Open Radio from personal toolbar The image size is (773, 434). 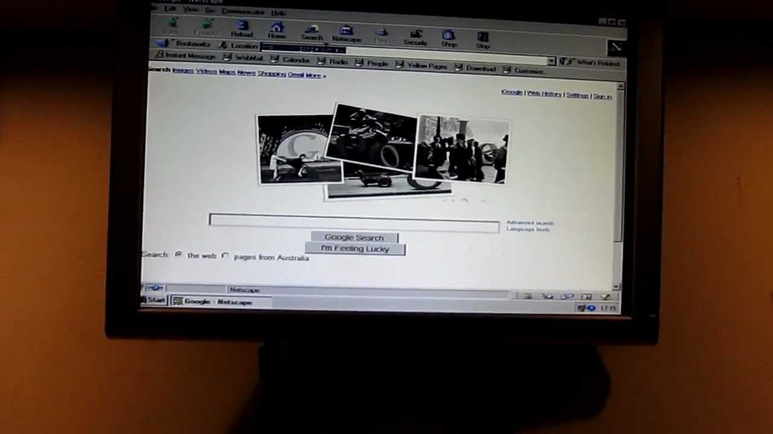click(333, 61)
